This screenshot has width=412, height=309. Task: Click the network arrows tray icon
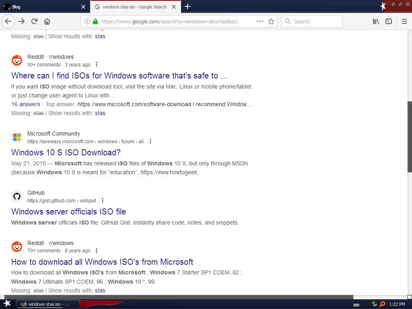375,304
